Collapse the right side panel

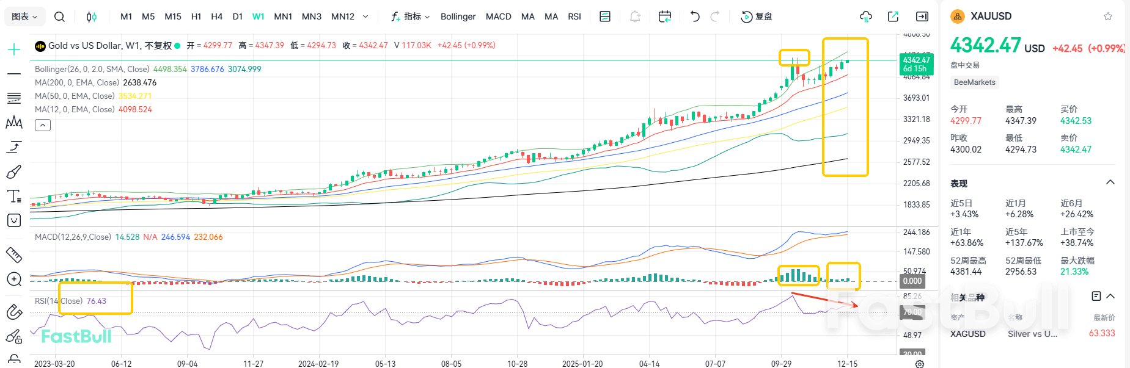(x=922, y=16)
